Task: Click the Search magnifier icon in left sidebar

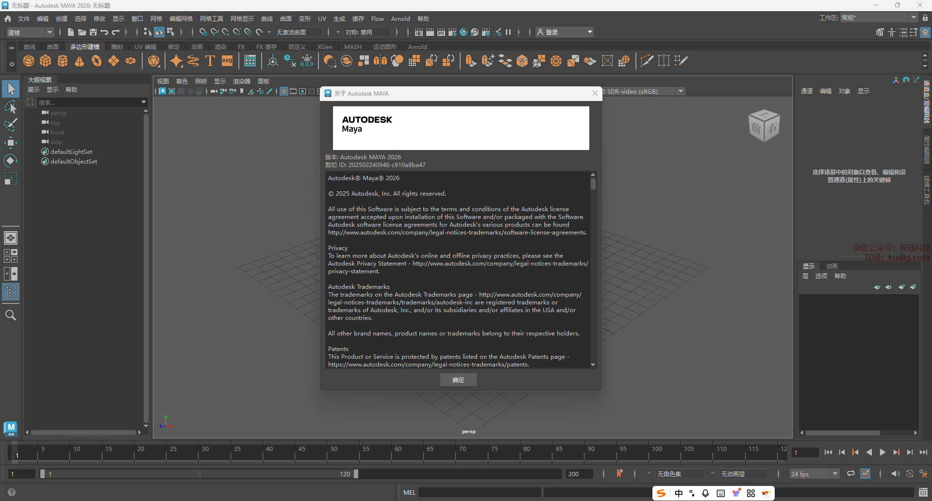Action: pyautogui.click(x=11, y=316)
